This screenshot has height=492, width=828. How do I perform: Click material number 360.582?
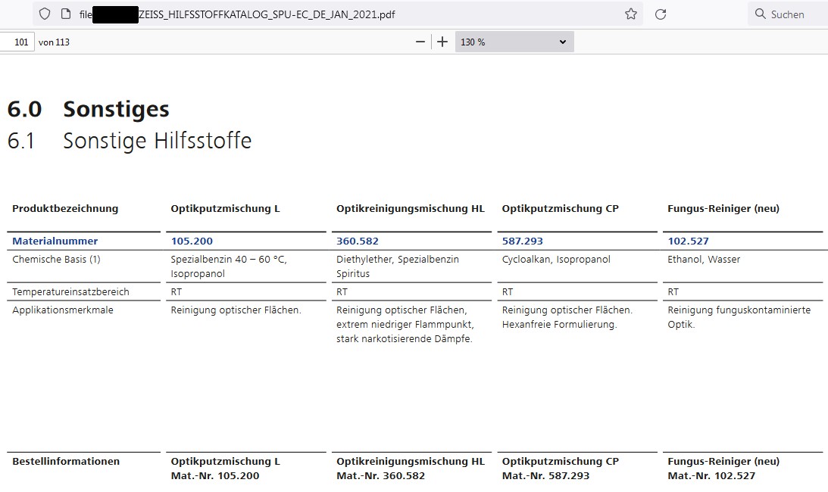pos(358,241)
